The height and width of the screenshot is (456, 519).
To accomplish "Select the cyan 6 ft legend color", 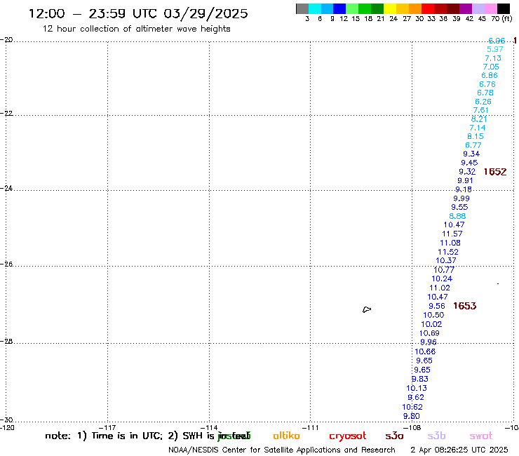I will pos(315,8).
